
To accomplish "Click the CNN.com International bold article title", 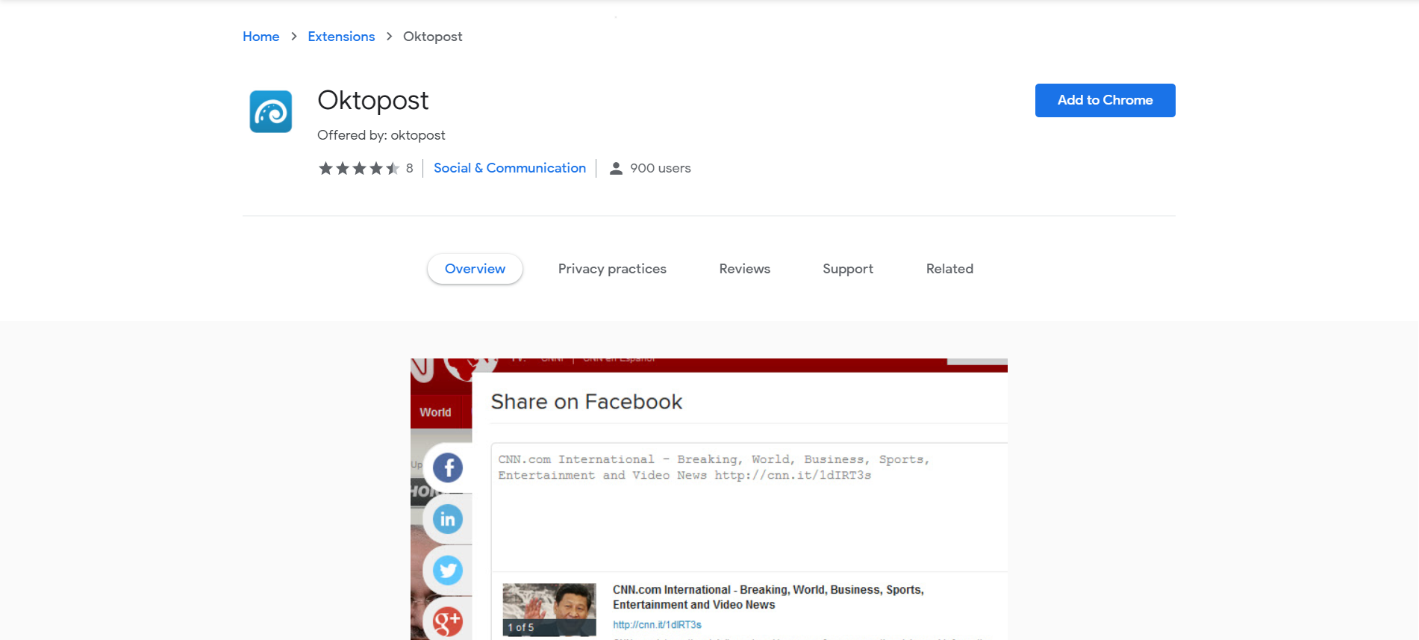I will [768, 597].
